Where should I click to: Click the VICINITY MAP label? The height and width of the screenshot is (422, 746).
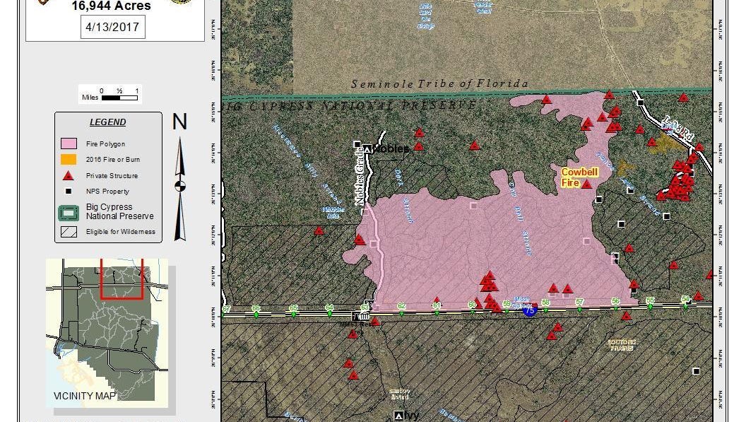(x=83, y=396)
